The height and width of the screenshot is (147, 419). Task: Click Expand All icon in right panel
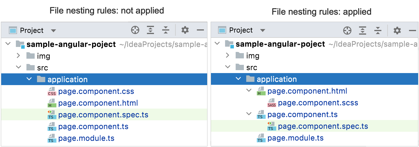(x=363, y=30)
